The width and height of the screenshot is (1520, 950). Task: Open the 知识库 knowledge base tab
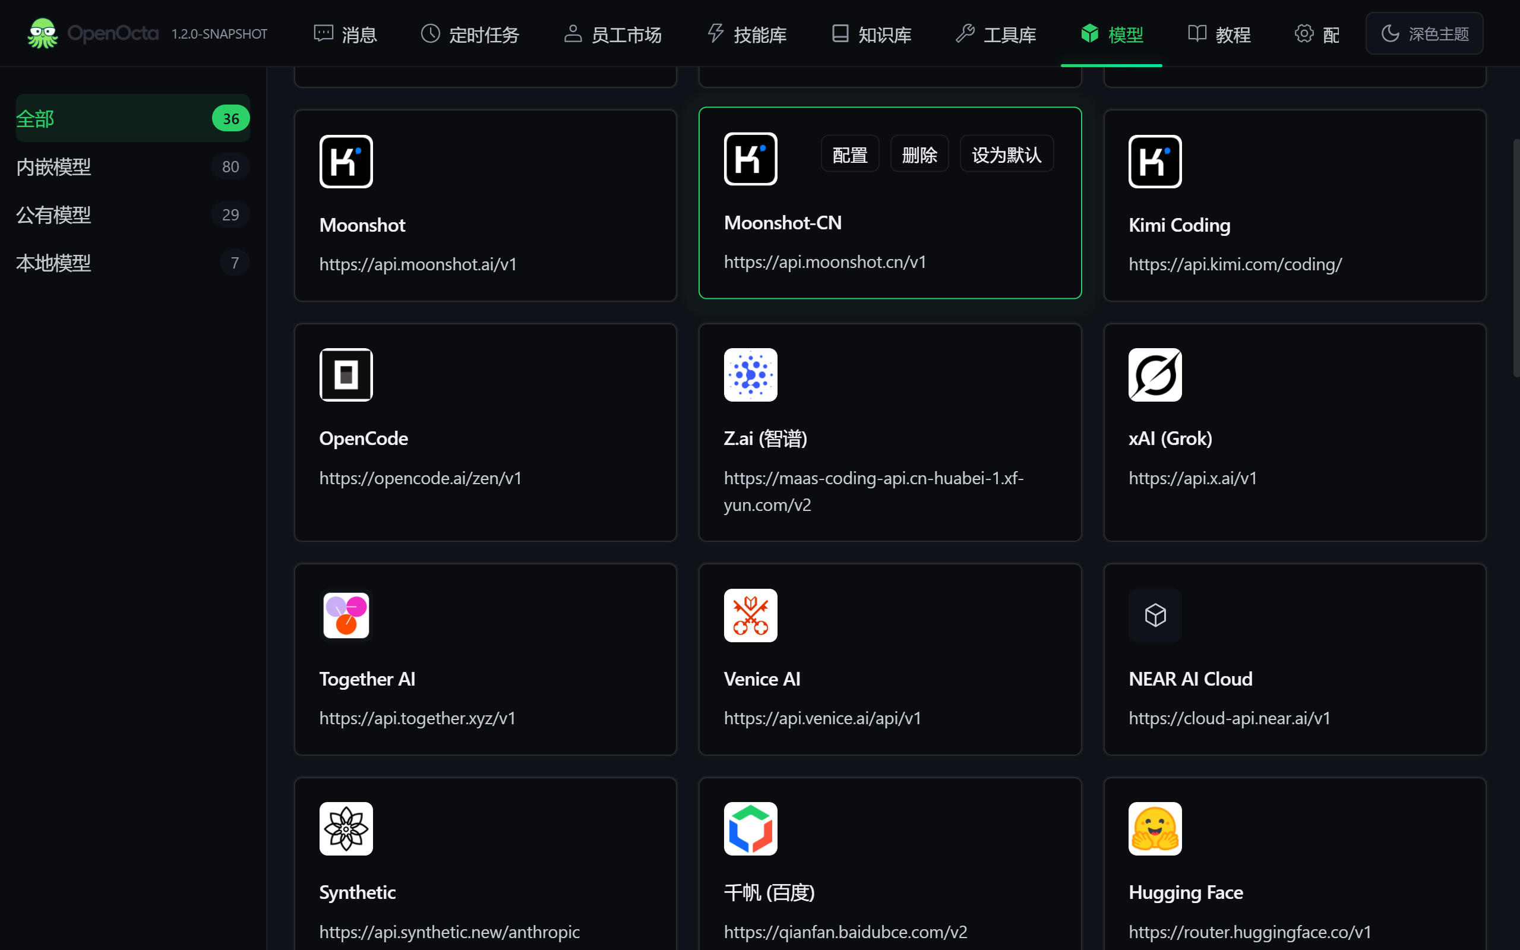pos(871,34)
